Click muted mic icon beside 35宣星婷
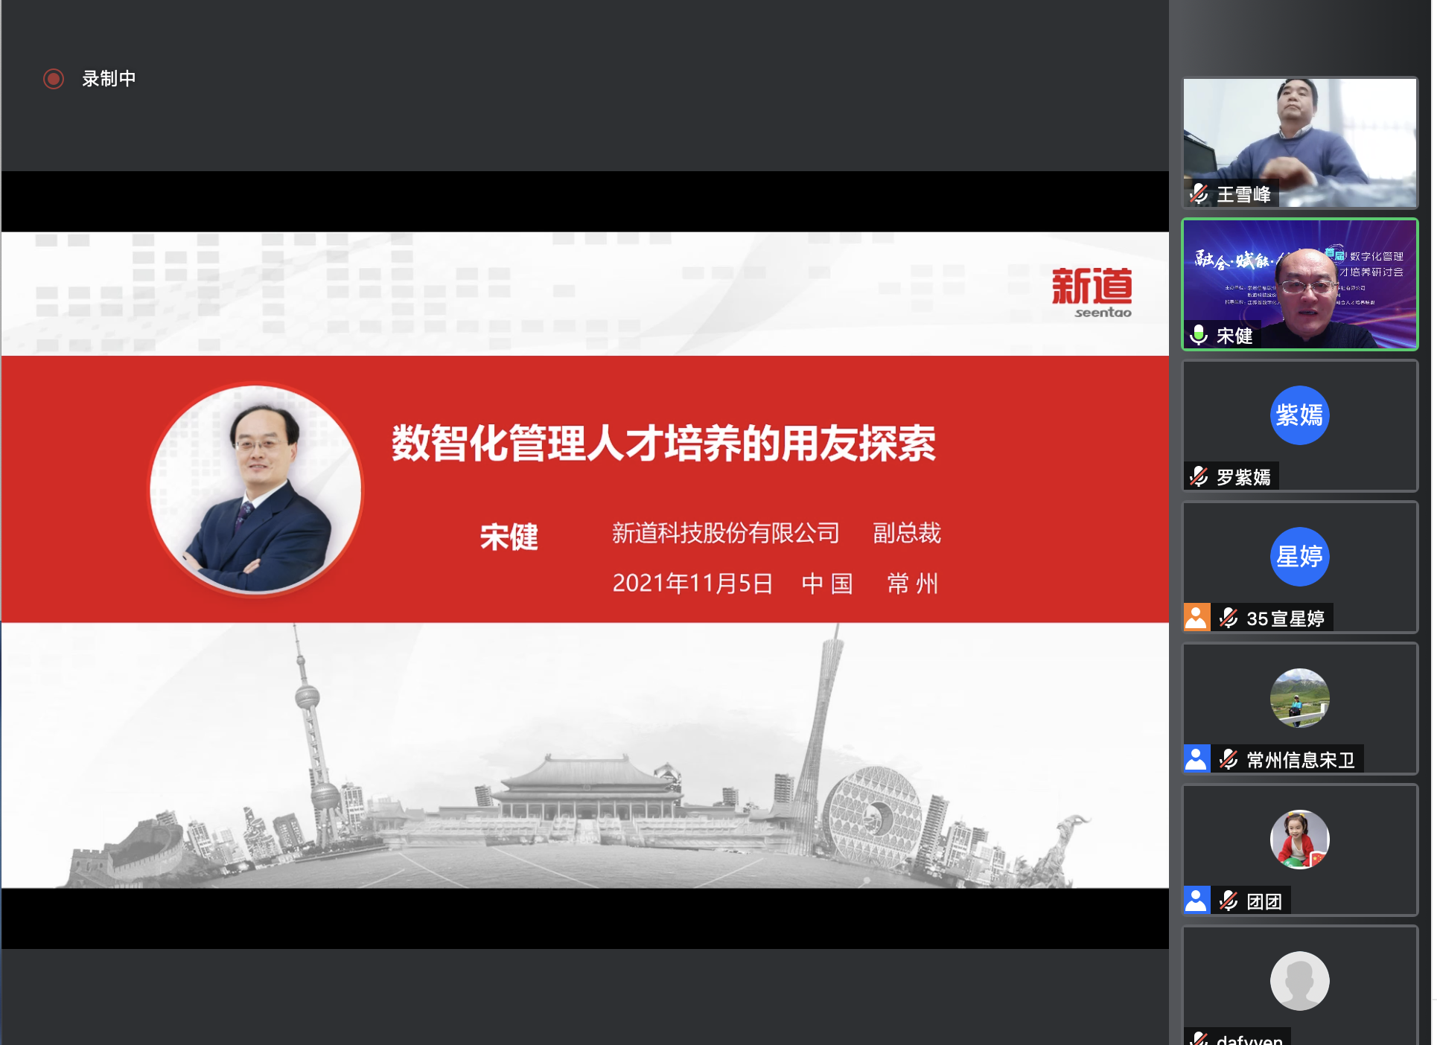The width and height of the screenshot is (1437, 1045). 1229,618
